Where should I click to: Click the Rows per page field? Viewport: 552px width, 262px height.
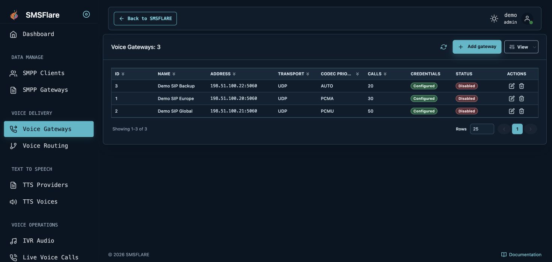click(482, 129)
